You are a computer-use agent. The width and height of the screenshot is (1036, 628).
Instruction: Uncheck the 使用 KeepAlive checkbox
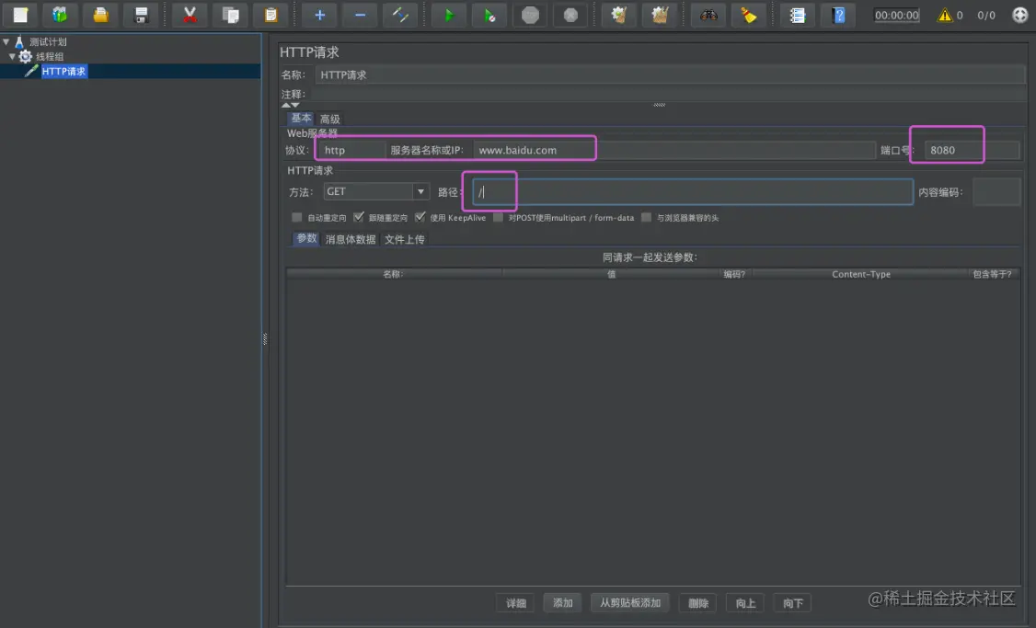tap(420, 217)
